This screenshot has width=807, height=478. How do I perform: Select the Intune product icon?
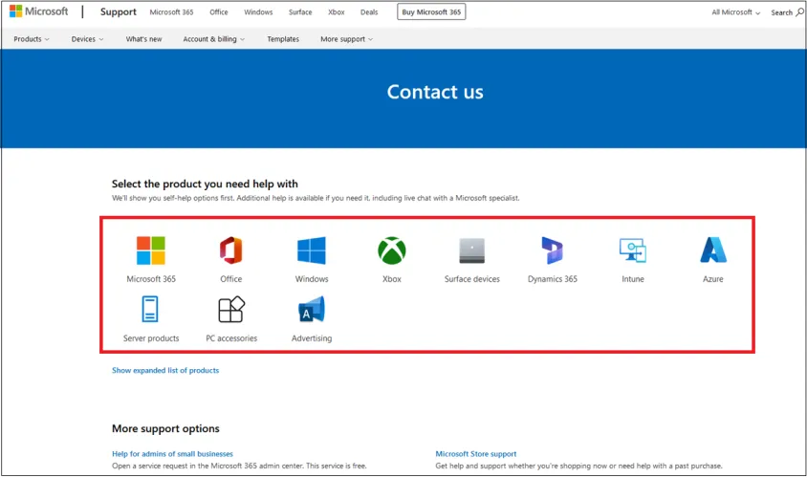click(633, 250)
